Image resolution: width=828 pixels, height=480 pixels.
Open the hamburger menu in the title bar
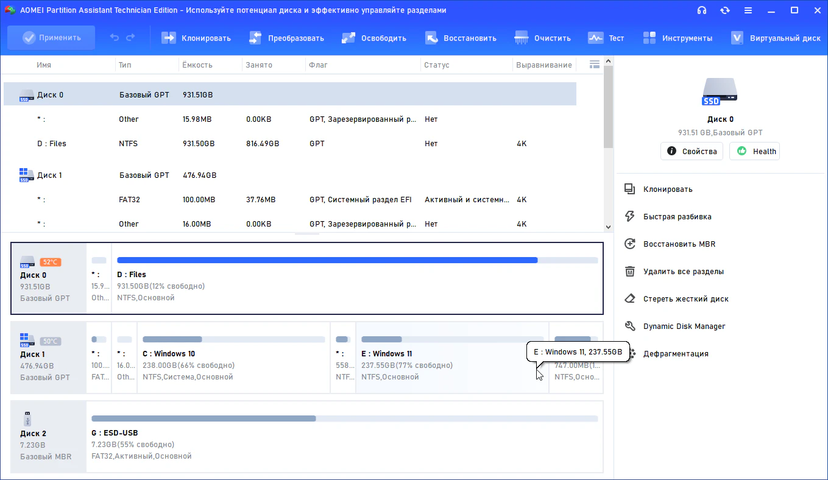[x=748, y=10]
